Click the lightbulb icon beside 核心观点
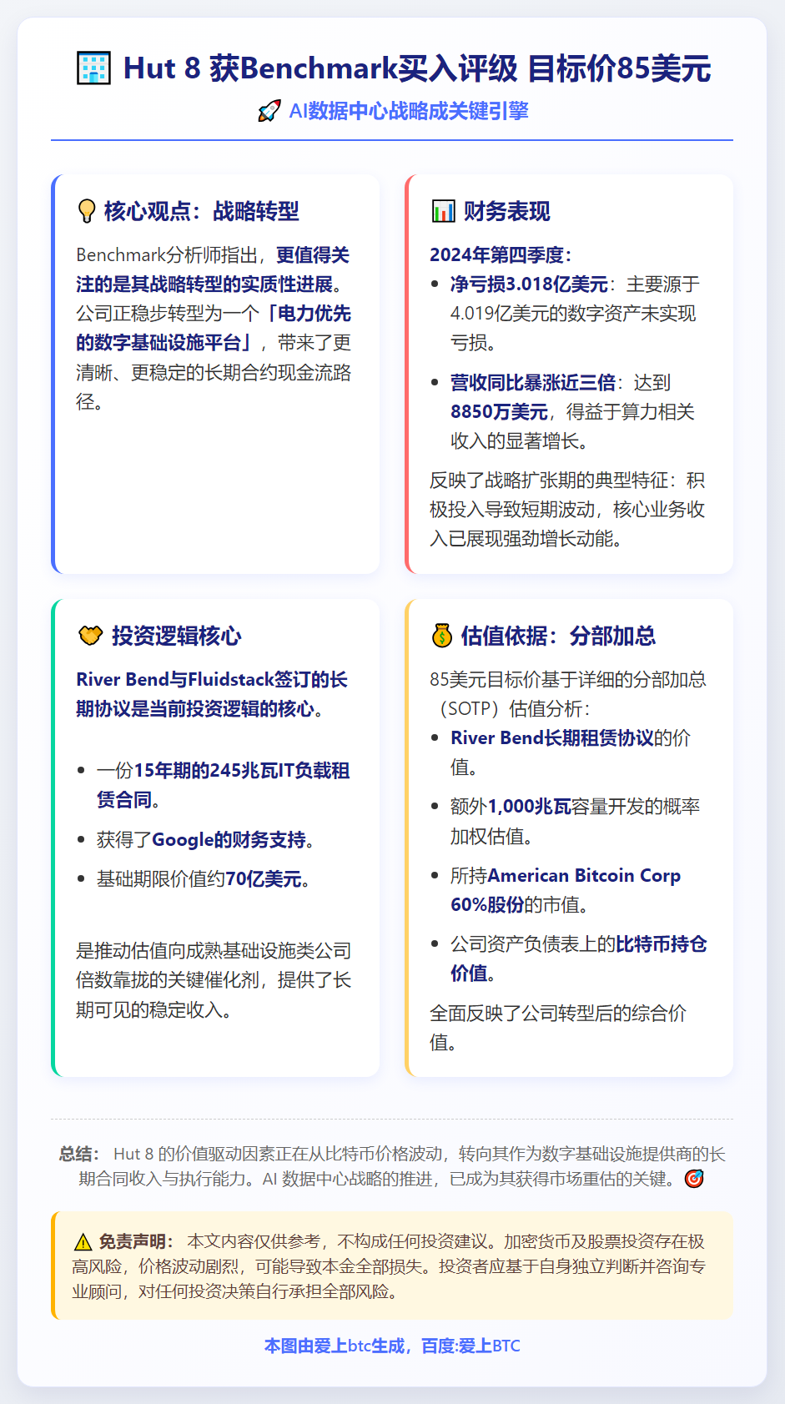785x1404 pixels. click(86, 211)
